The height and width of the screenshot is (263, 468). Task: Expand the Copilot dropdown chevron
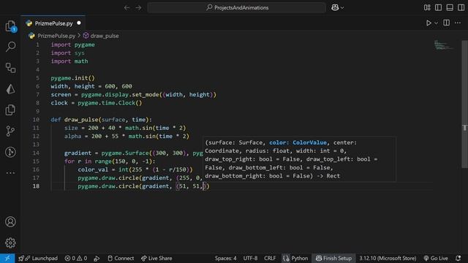click(342, 8)
